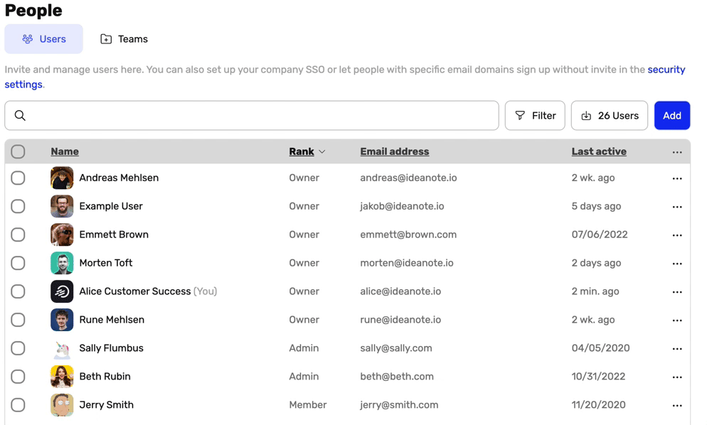
Task: Sort table by Email address column
Action: (x=395, y=151)
